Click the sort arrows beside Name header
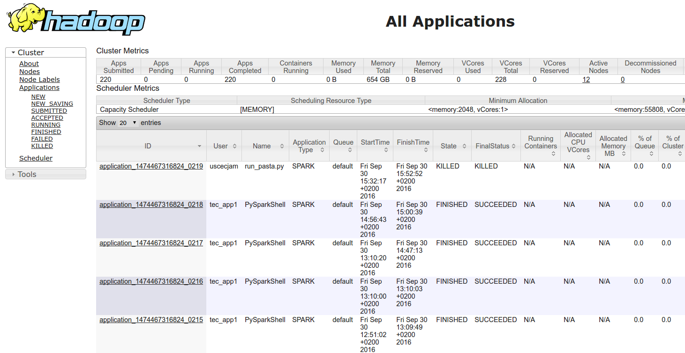This screenshot has height=353, width=685. [x=282, y=146]
